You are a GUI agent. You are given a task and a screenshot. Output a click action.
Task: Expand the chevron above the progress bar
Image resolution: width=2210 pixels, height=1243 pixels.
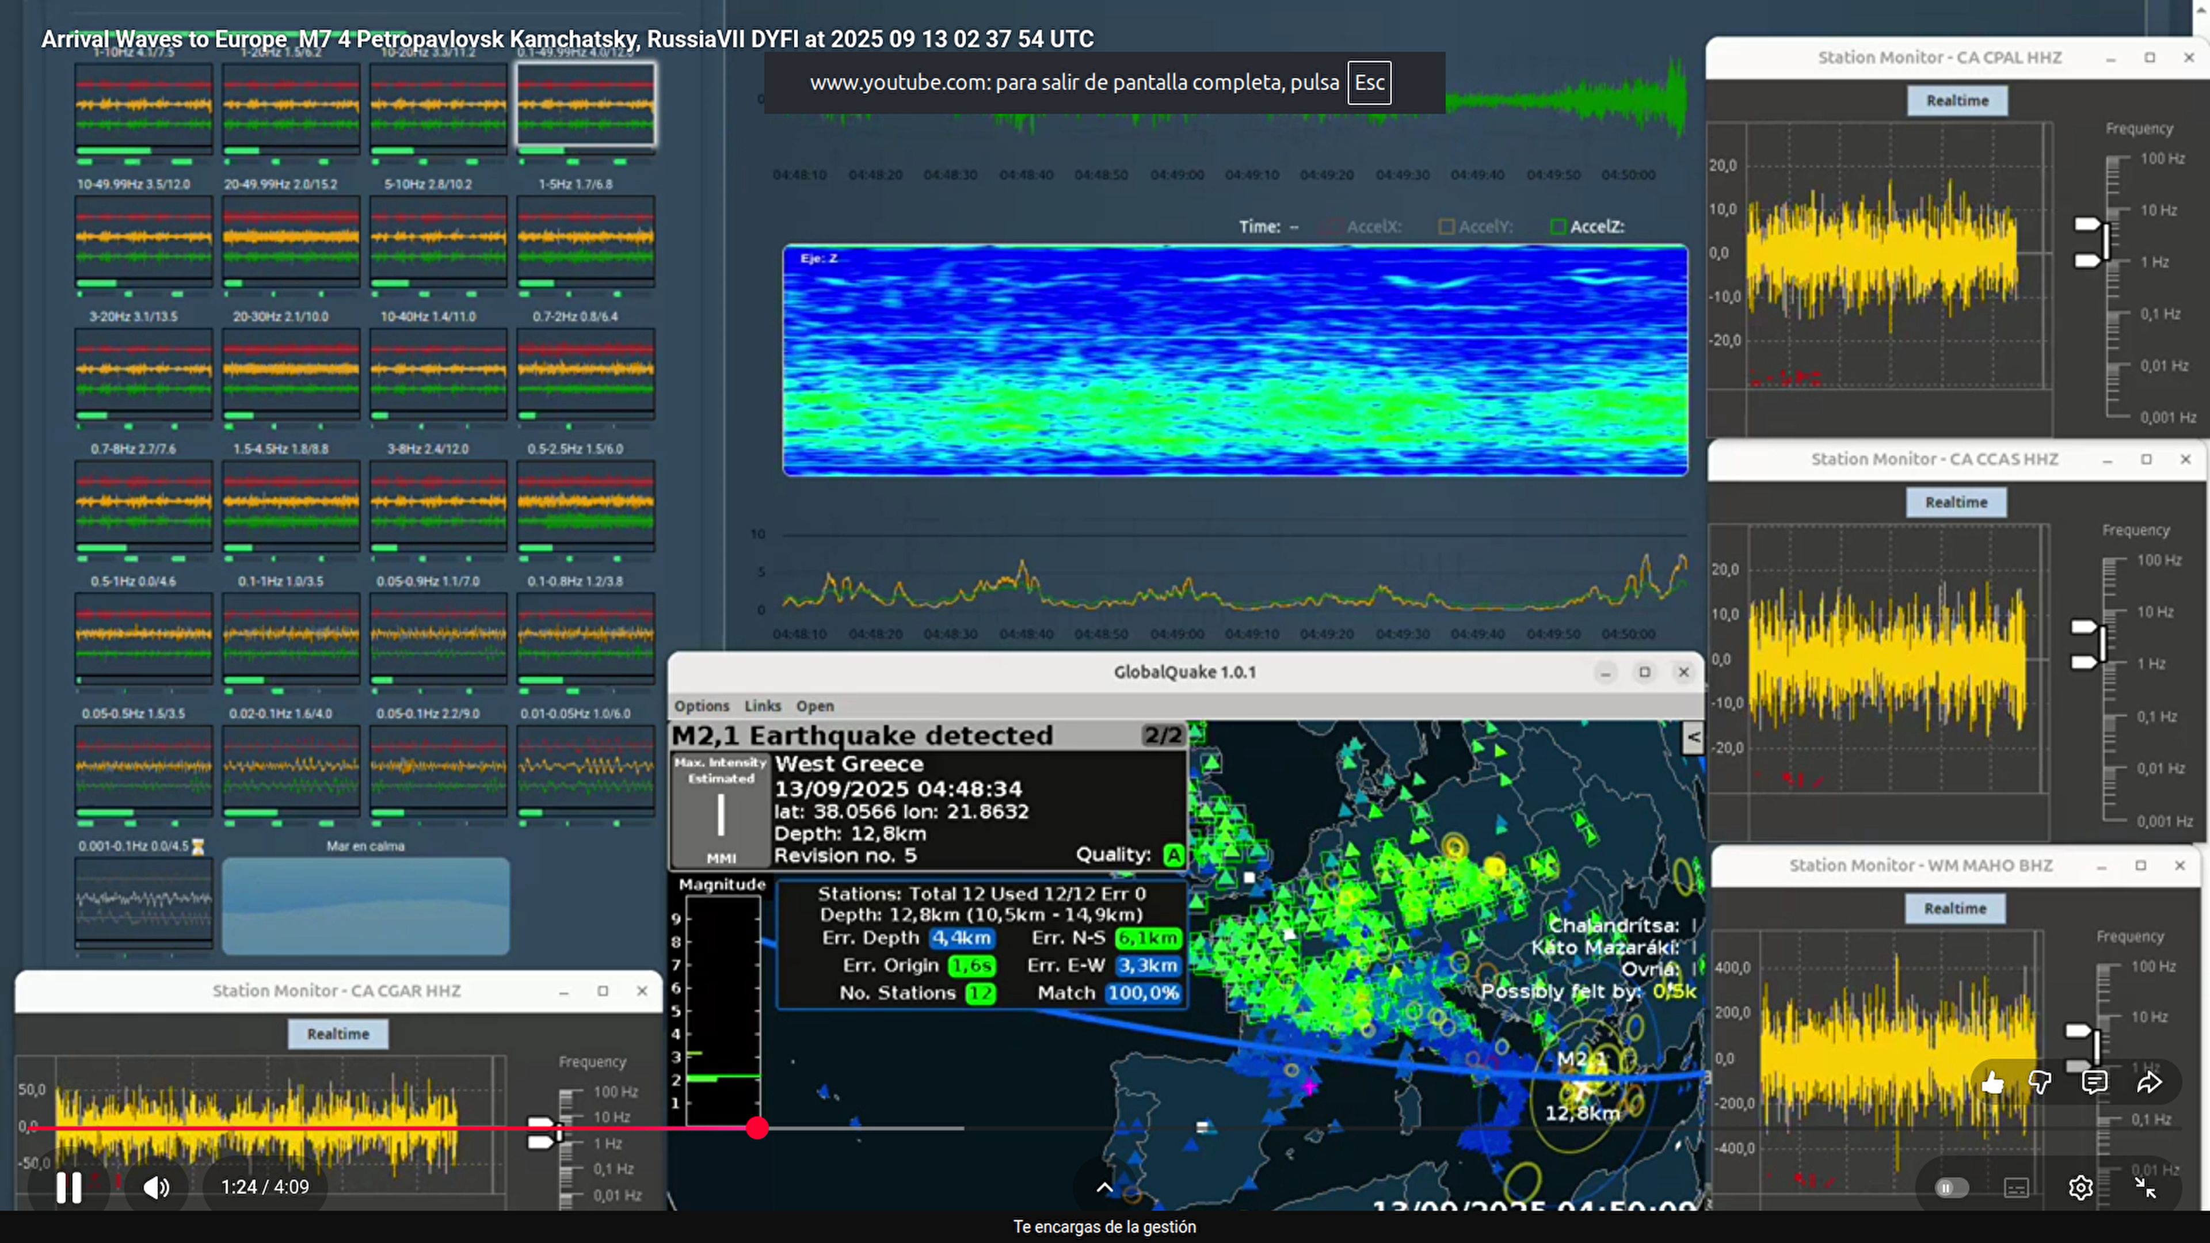click(1105, 1187)
